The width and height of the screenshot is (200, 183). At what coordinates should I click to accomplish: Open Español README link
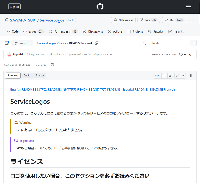(135, 90)
